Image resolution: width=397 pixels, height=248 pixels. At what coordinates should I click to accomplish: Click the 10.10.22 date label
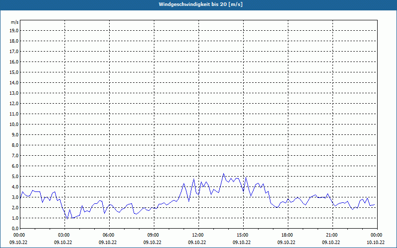(376, 243)
